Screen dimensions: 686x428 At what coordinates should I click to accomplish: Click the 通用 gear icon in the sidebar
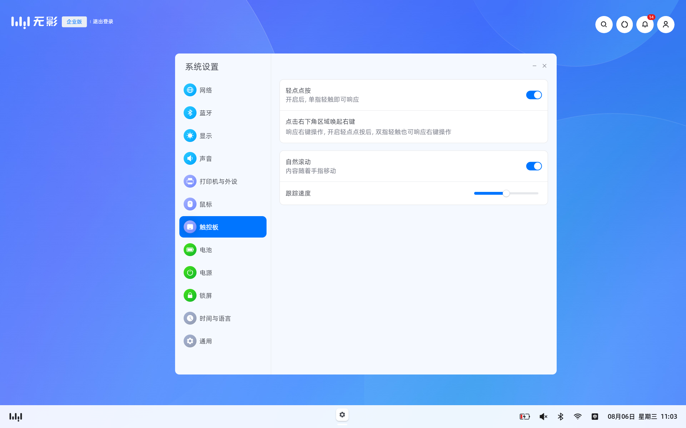point(190,341)
